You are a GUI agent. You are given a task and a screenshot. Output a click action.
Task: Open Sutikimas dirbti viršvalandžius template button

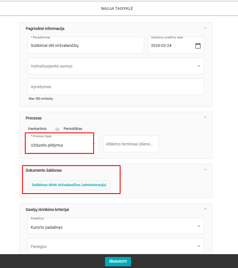point(69,185)
